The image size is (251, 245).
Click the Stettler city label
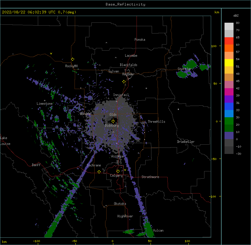pyautogui.click(x=185, y=69)
